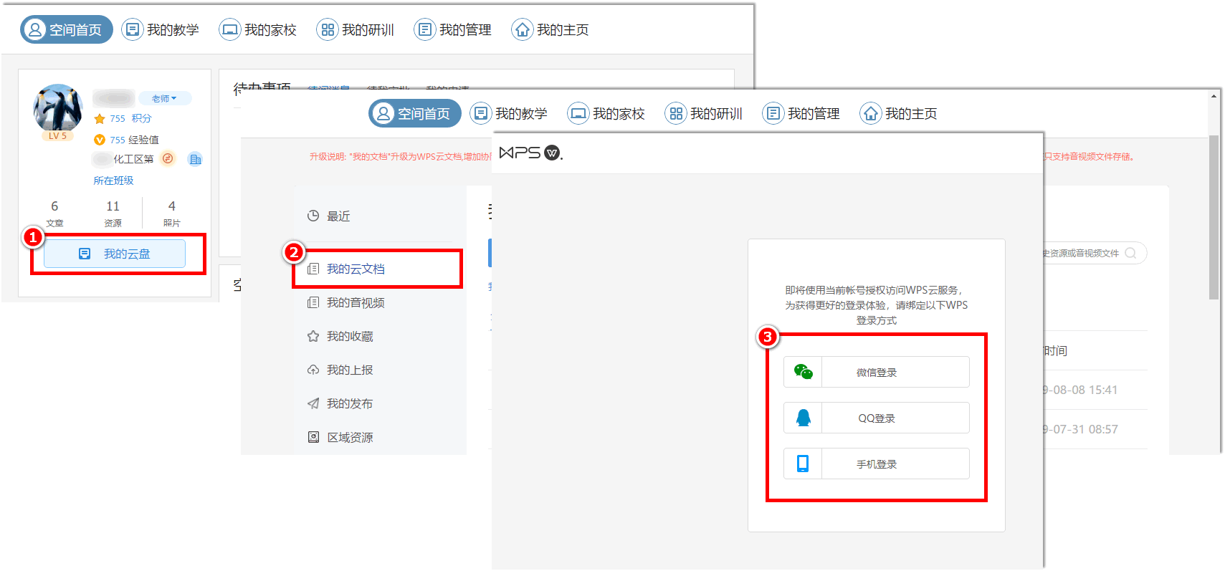Click the blue building icon in profile
Viewport: 1225px width, 571px height.
[x=195, y=159]
